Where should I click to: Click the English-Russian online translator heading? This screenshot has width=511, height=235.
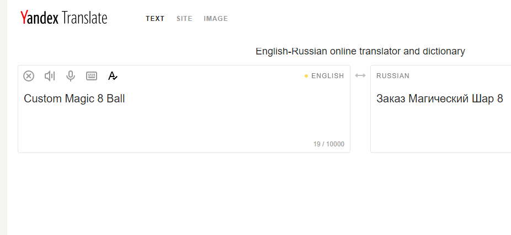point(360,51)
